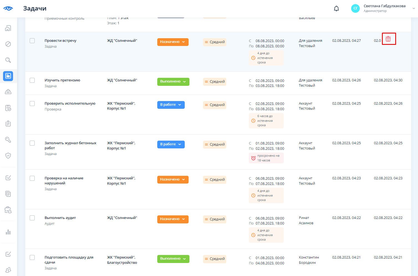Open the briefcase with user sidebar icon

[x=8, y=210]
